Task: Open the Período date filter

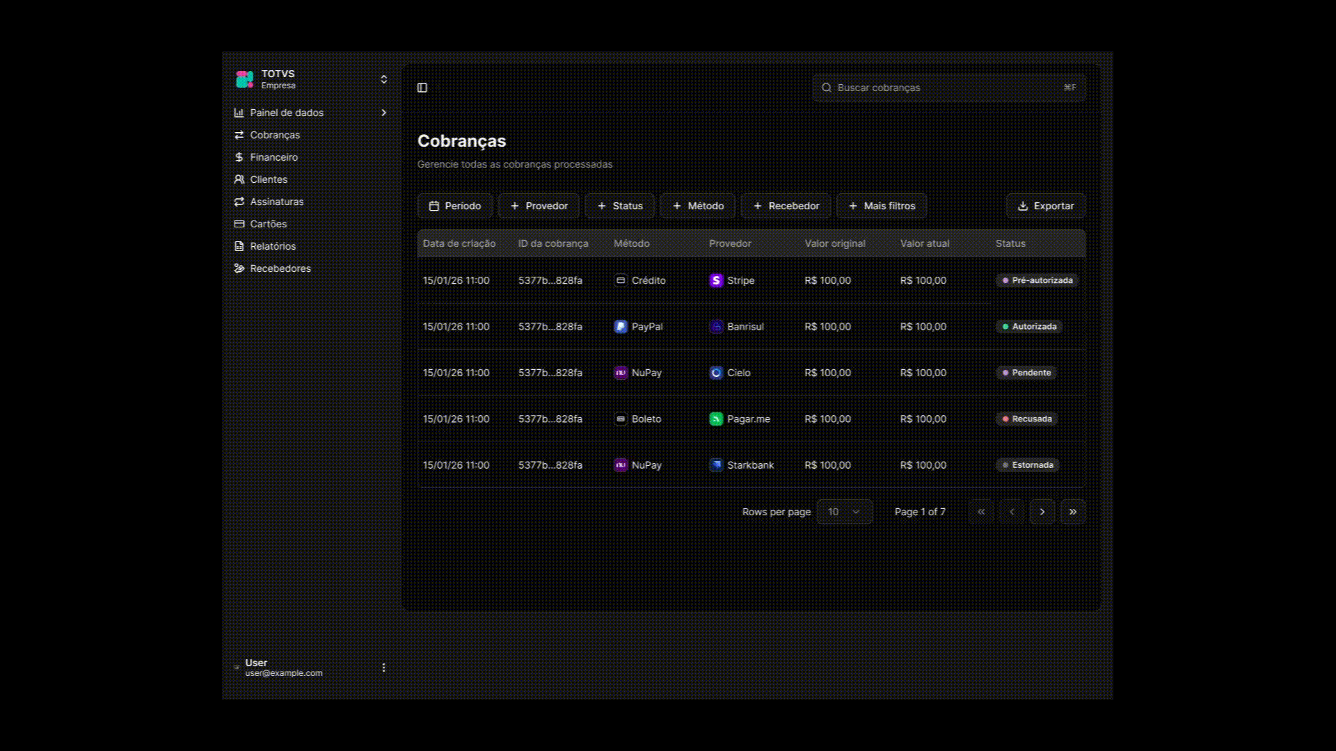Action: click(455, 206)
